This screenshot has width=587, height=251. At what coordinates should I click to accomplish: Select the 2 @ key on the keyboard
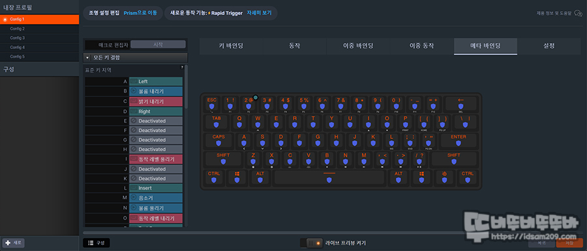tap(248, 104)
